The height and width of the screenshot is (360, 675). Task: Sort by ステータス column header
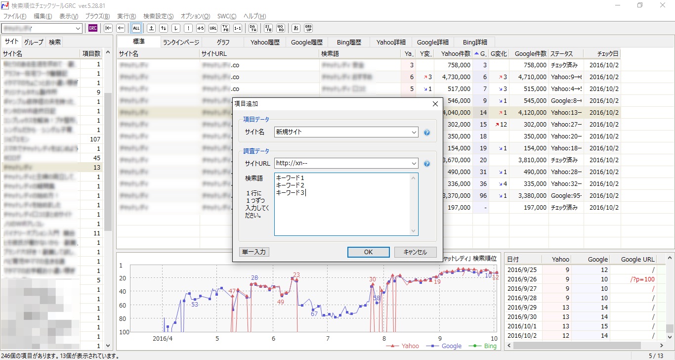(x=566, y=54)
